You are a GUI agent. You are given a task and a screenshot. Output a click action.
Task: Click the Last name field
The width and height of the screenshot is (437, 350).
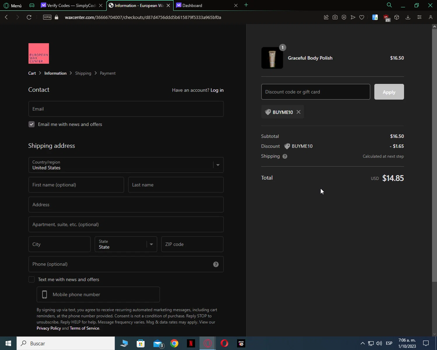coord(176,185)
